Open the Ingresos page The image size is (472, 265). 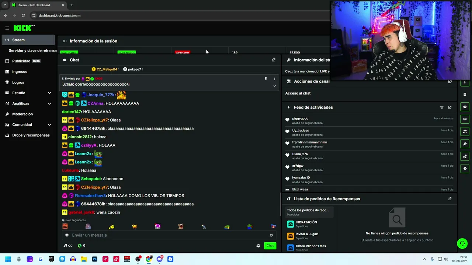[x=28, y=72]
